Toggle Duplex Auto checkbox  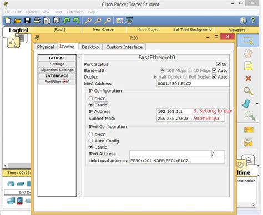214,76
